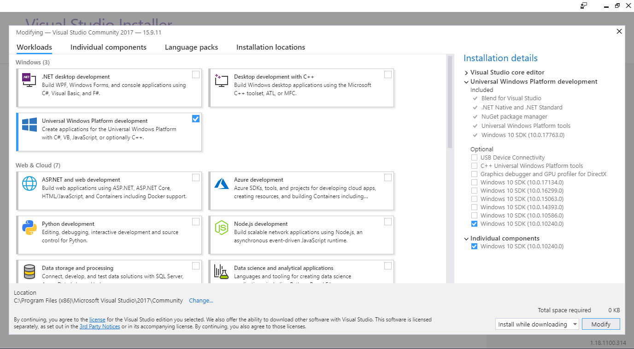Select the Universal Windows Platform development icon

pos(29,124)
